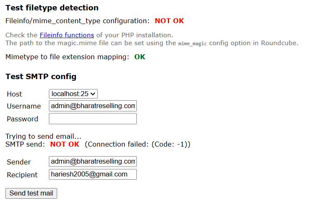Click the Sender label
This screenshot has height=205, width=322.
pos(19,162)
